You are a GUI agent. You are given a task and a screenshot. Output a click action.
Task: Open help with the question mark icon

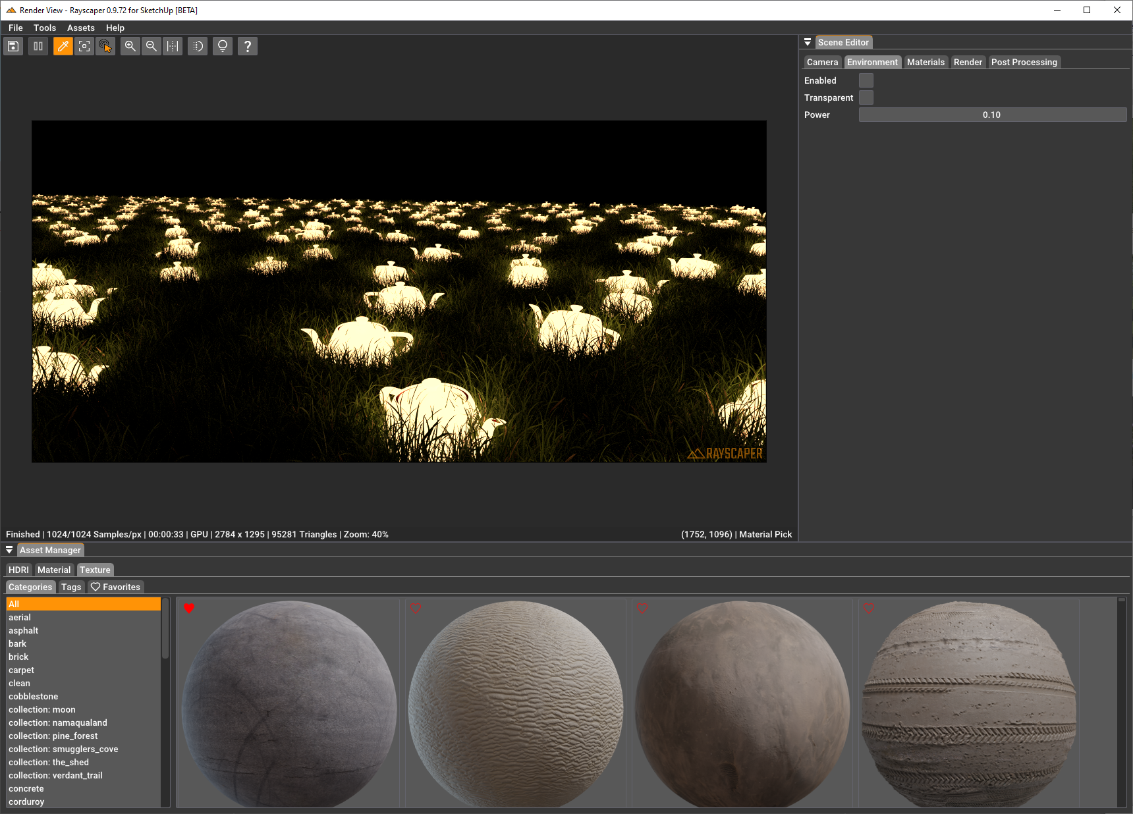(248, 46)
